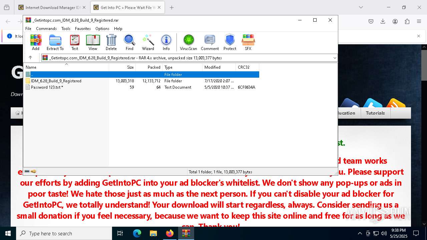Open the Firefox list all tabs dropdown
Image resolution: width=427 pixels, height=240 pixels.
click(x=361, y=7)
